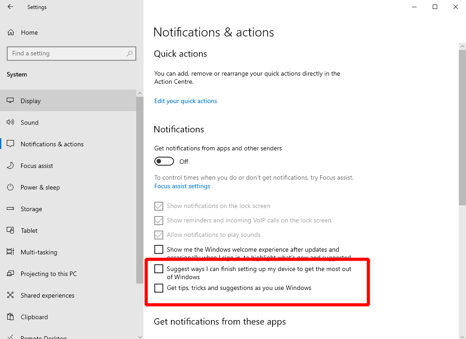Click sidebar scrollbar up arrow
This screenshot has width=466, height=339.
click(x=140, y=93)
